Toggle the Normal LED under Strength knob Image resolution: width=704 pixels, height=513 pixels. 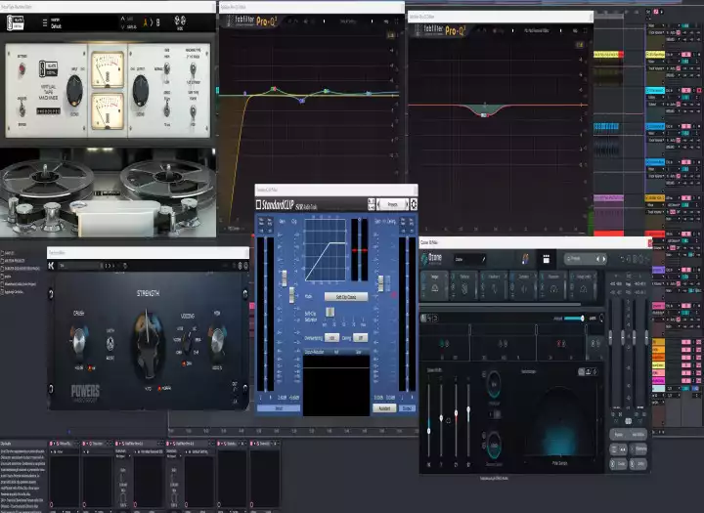click(x=159, y=388)
